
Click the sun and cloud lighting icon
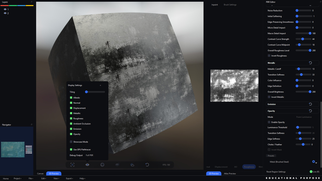pos(132,165)
